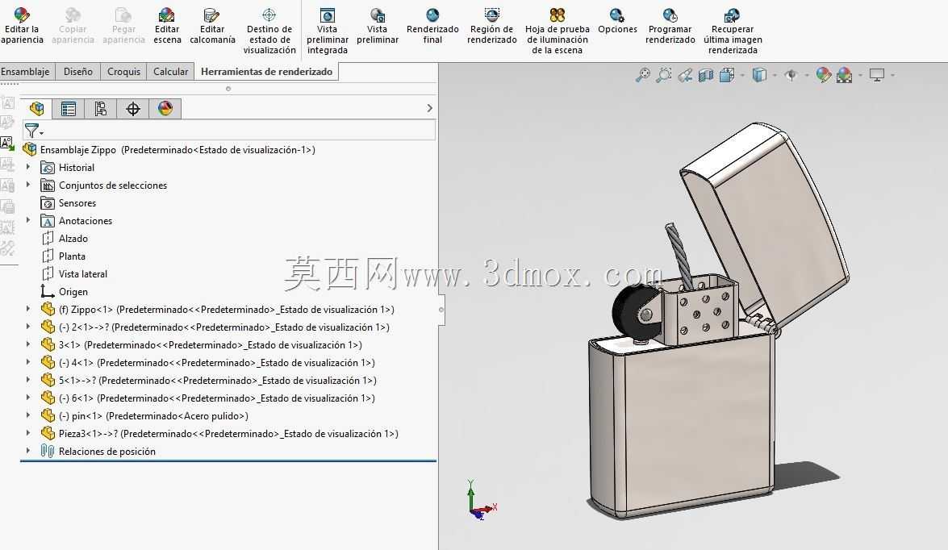Screen dimensions: 948x550
Task: Click the hide/show items eye icon
Action: [x=791, y=75]
